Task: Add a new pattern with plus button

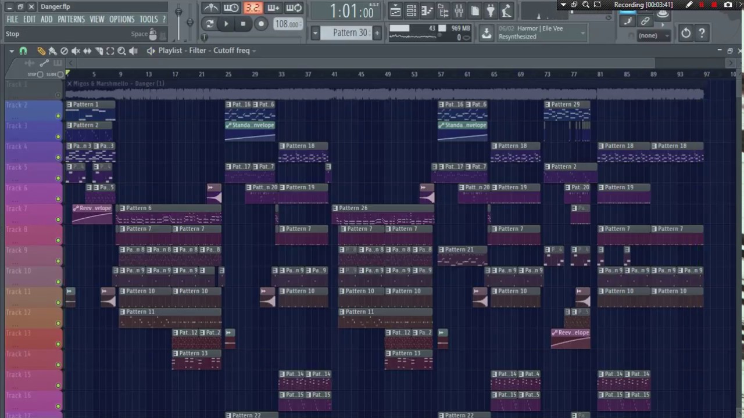Action: point(377,33)
